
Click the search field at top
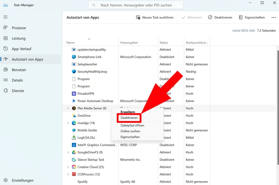136,5
